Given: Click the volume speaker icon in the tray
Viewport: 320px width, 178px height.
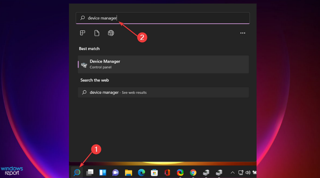Looking at the screenshot, I should pyautogui.click(x=248, y=173).
